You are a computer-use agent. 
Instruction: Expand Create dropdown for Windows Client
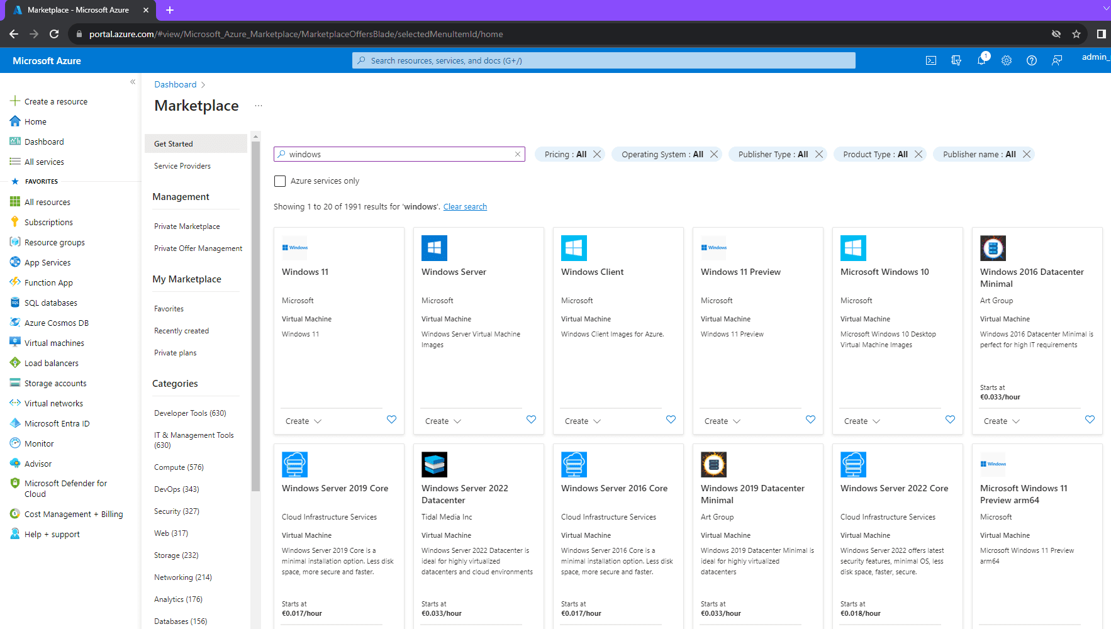tap(583, 421)
